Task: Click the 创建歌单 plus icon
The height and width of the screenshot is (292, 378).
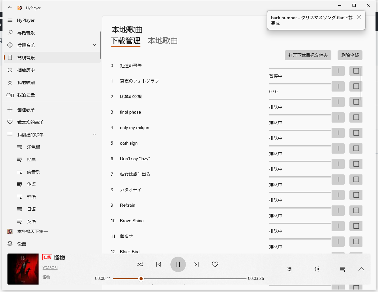Action: click(x=10, y=110)
